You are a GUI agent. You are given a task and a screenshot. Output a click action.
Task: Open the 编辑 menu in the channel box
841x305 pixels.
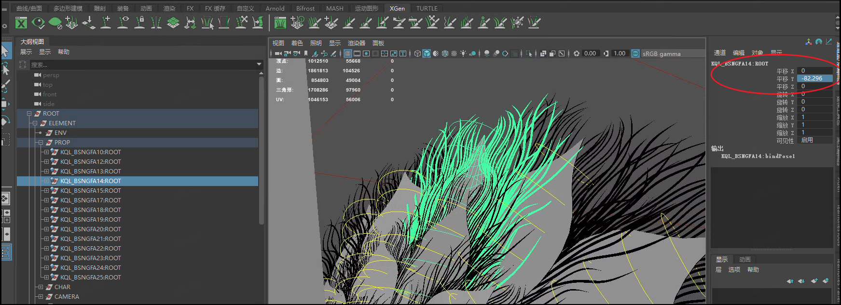(x=738, y=53)
